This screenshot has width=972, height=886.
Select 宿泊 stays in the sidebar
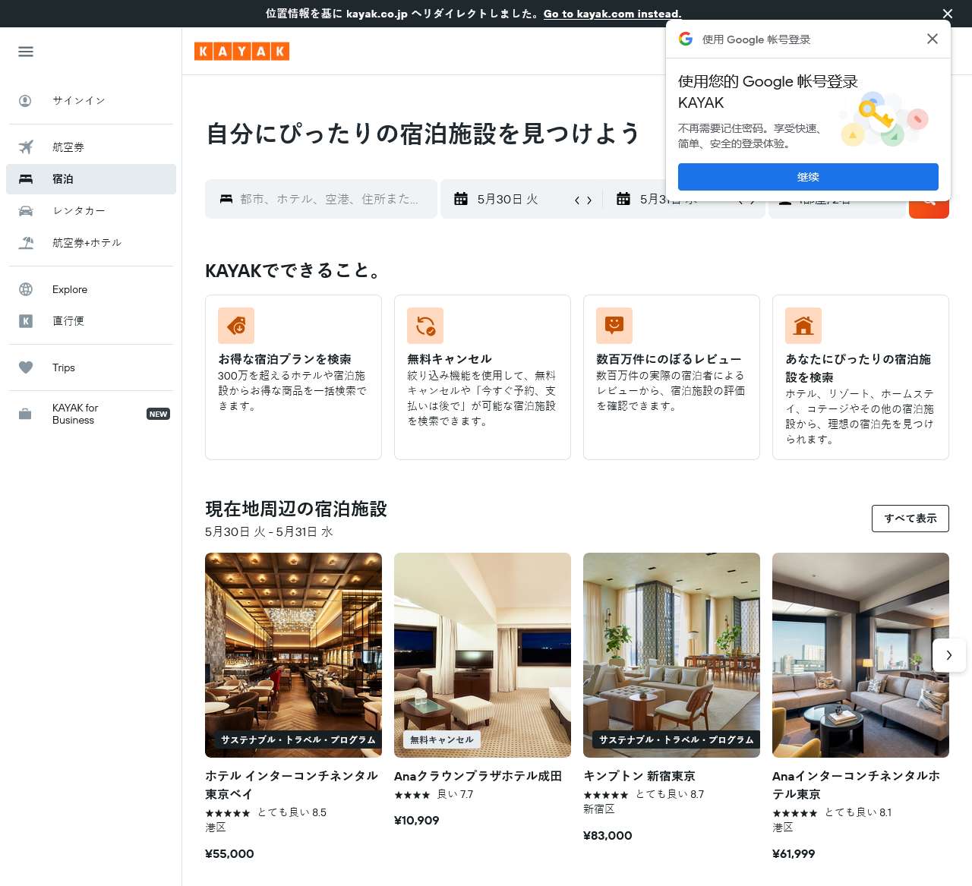coord(91,179)
